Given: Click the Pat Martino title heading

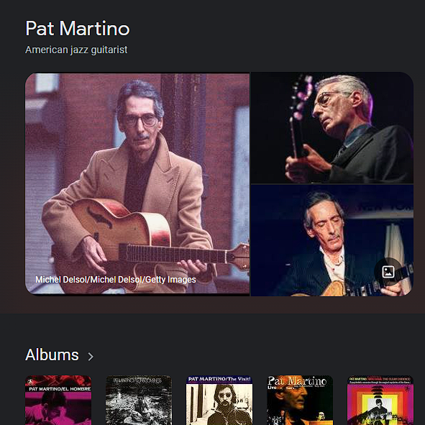Looking at the screenshot, I should (78, 28).
